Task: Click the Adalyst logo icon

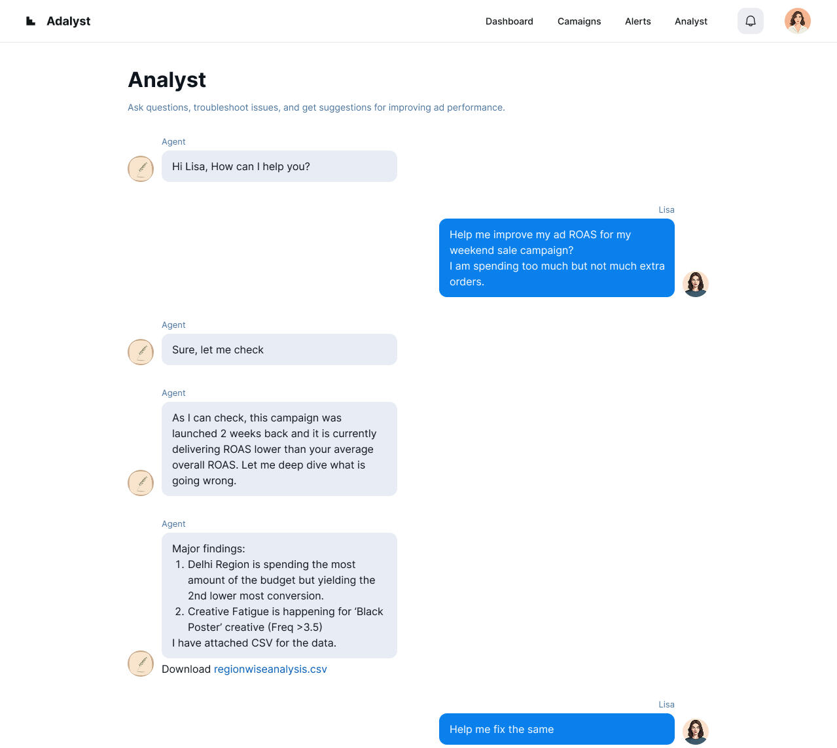Action: 31,21
